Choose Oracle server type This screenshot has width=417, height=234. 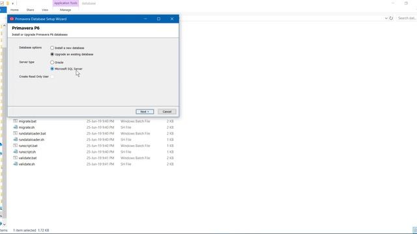pos(52,62)
